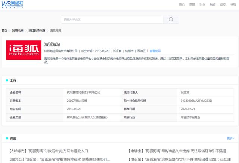Click the 所属行业 label cell
Viewport: 239px width, 163px height.
coord(149,117)
